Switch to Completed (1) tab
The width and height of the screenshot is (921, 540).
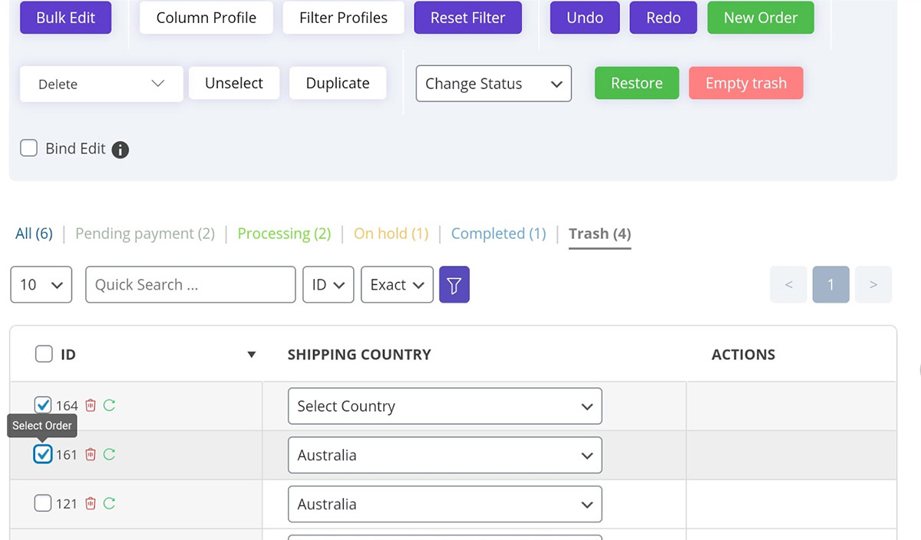pyautogui.click(x=499, y=234)
